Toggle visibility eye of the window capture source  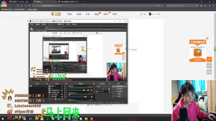62,97
